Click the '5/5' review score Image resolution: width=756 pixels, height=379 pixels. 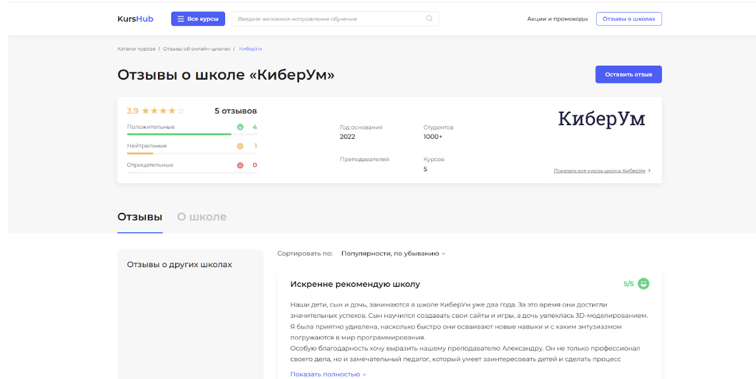pos(628,284)
